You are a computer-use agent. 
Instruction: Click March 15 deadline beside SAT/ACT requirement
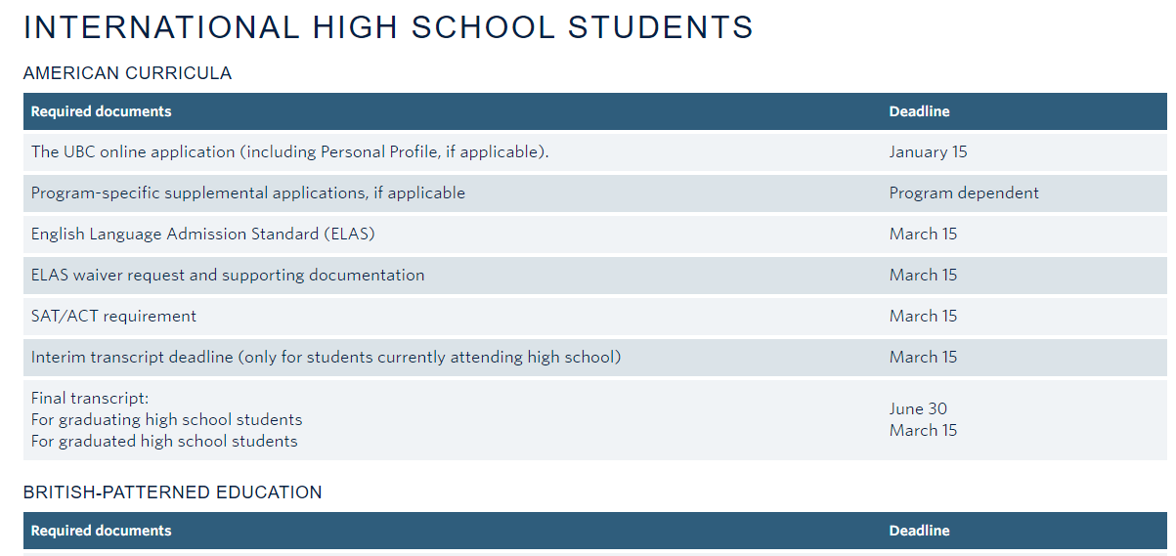tap(923, 317)
